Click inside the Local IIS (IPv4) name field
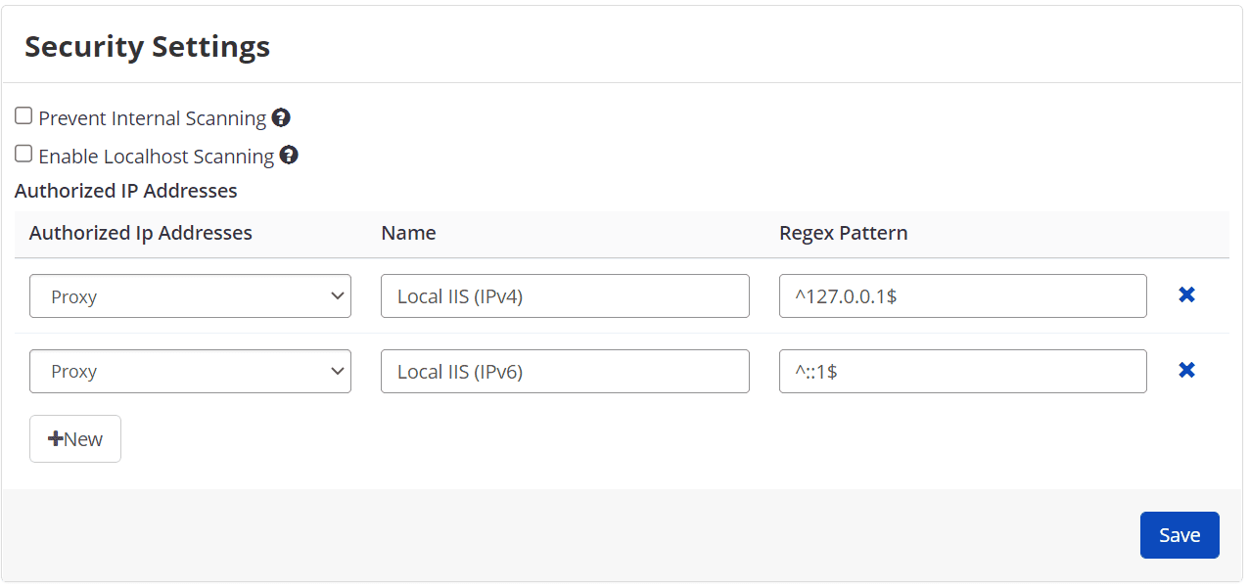This screenshot has height=587, width=1249. (x=565, y=294)
